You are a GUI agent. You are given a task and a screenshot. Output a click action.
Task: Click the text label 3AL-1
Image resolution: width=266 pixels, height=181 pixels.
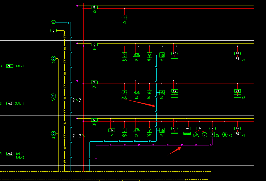point(20,66)
